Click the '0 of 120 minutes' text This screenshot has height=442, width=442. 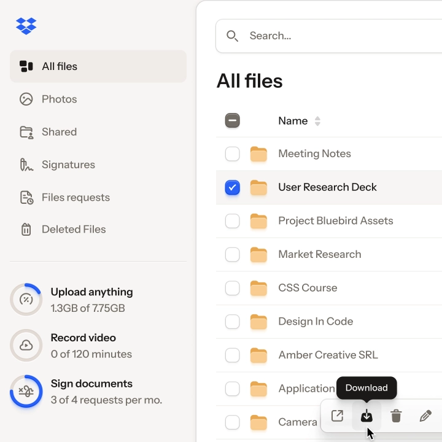point(91,354)
